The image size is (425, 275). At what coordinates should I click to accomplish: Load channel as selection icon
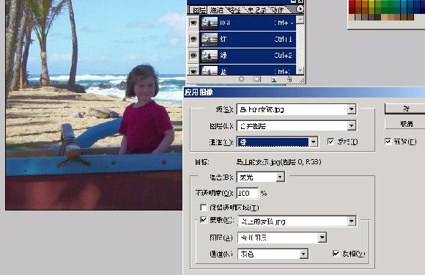pos(241,79)
